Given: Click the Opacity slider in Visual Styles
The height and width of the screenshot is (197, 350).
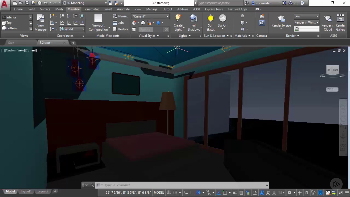Looking at the screenshot, I should 151,30.
